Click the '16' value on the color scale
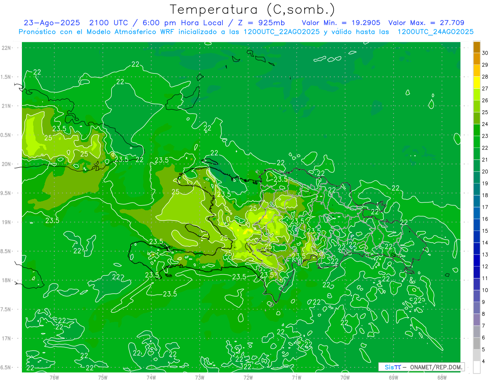This screenshot has height=383, width=496. pos(485,219)
